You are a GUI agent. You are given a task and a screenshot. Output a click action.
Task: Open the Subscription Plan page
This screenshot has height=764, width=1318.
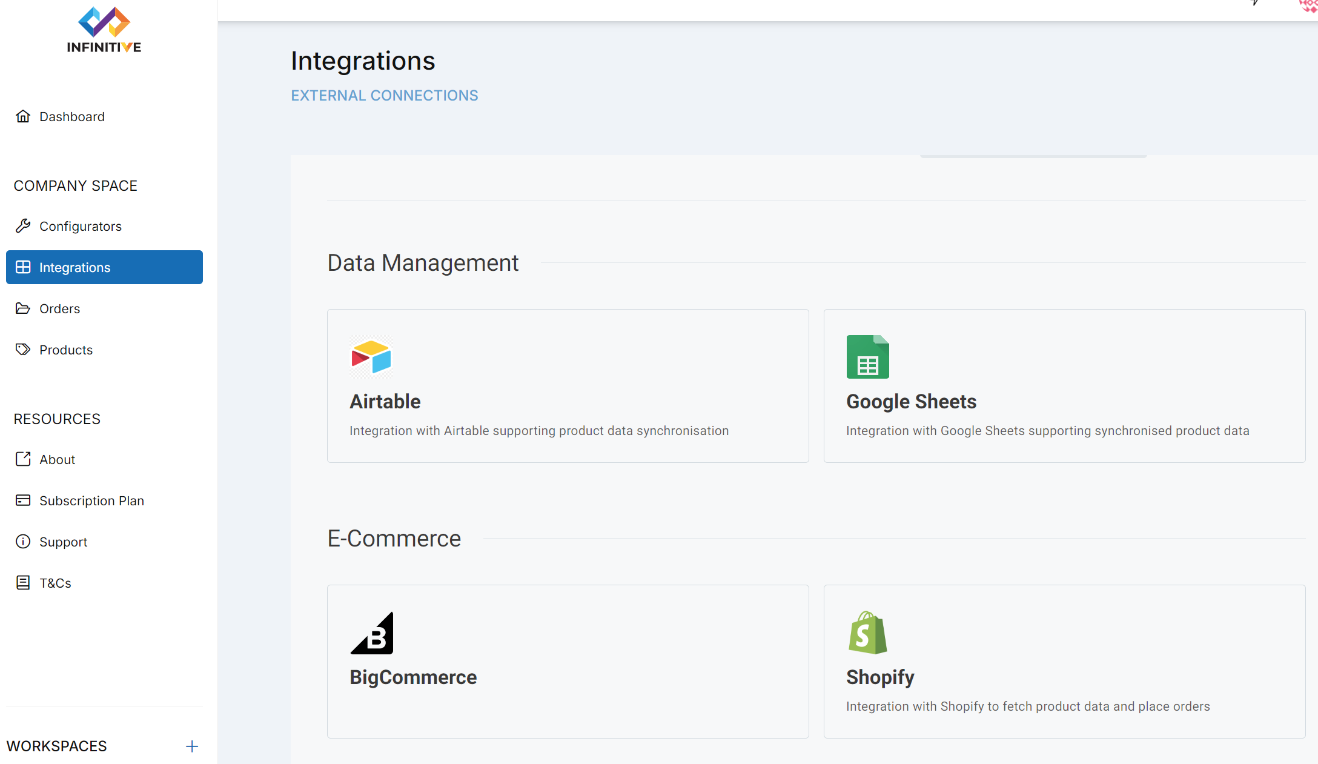pyautogui.click(x=91, y=500)
